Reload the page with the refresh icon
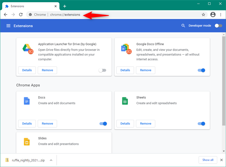The width and height of the screenshot is (226, 167). pyautogui.click(x=21, y=15)
